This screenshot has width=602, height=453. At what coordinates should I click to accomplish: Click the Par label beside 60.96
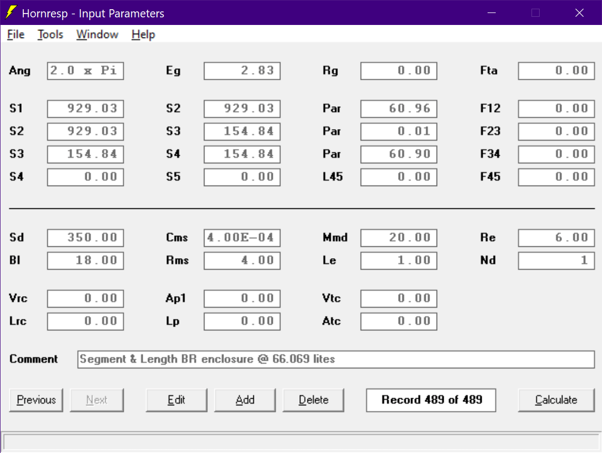coord(332,109)
